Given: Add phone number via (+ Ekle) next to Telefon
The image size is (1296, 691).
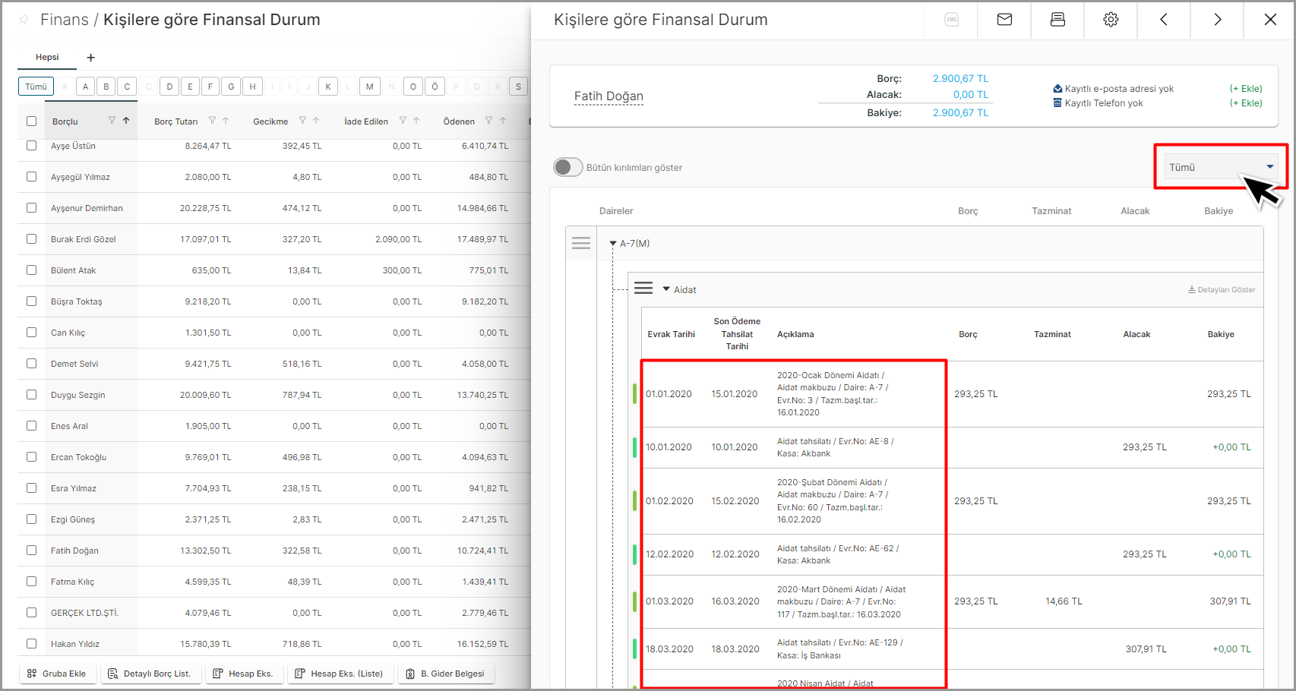Looking at the screenshot, I should [x=1246, y=103].
